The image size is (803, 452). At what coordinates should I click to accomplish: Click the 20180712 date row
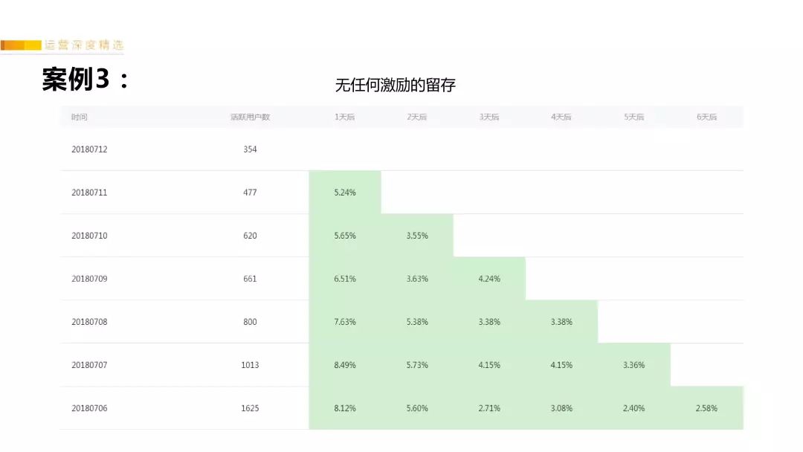click(x=89, y=149)
